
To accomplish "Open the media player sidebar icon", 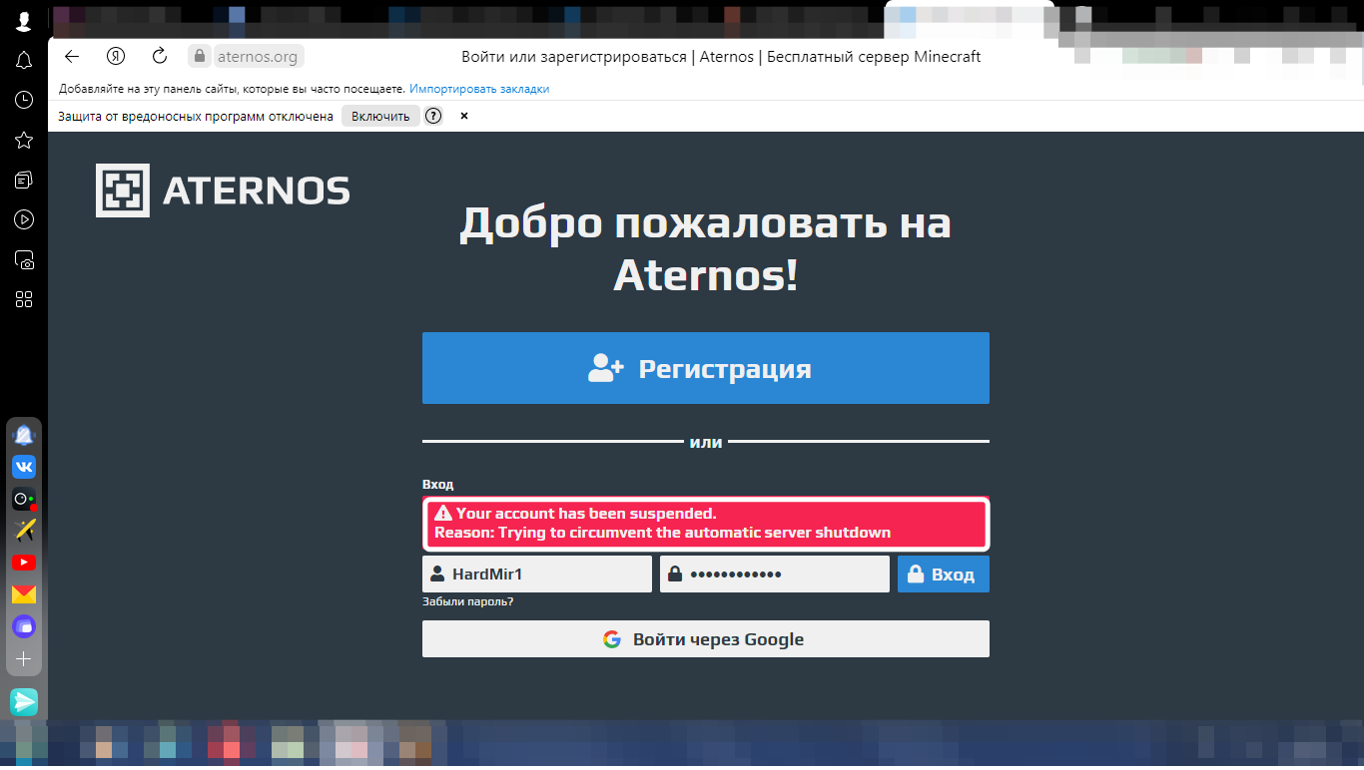I will pos(24,219).
